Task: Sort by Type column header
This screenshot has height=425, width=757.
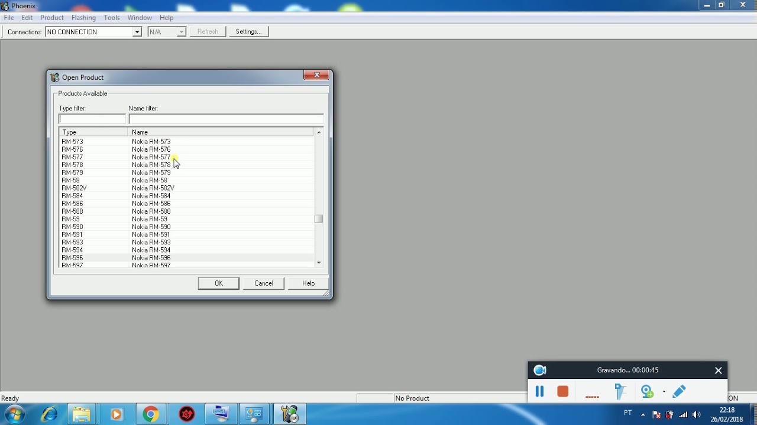Action: tap(93, 132)
